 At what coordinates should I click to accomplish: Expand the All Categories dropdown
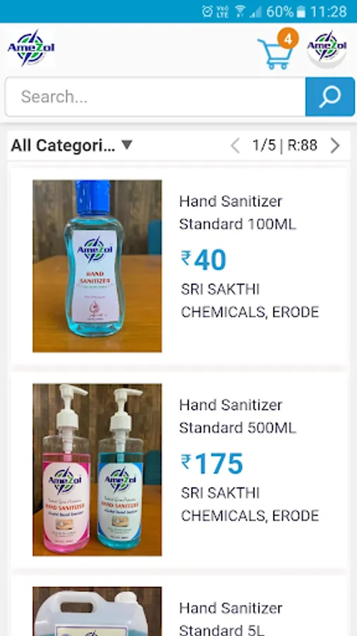point(72,145)
